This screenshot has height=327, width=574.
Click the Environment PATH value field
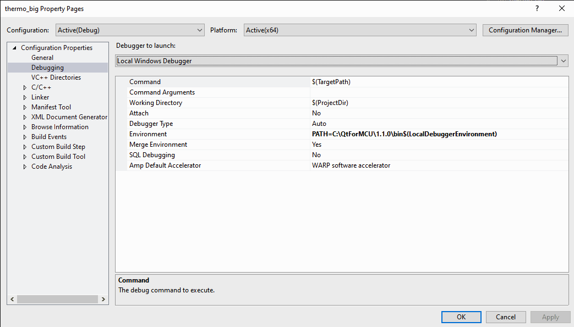pos(439,134)
